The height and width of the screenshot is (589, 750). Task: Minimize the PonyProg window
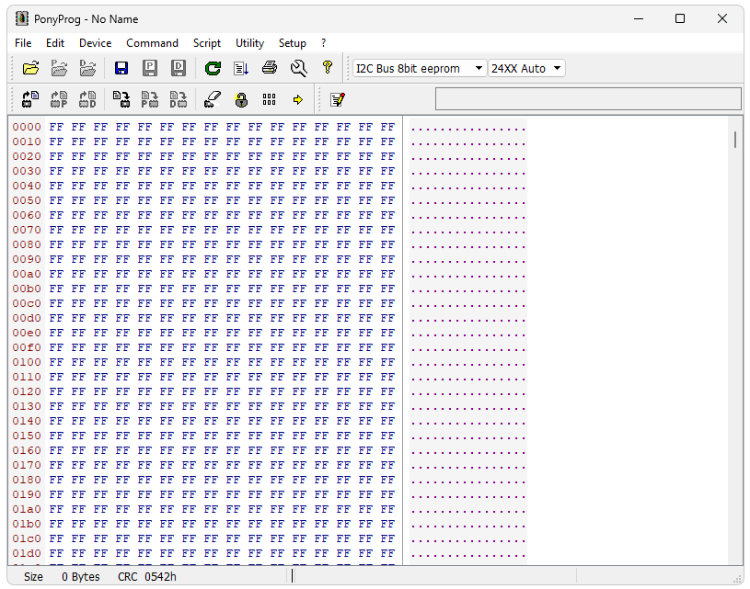[x=638, y=18]
